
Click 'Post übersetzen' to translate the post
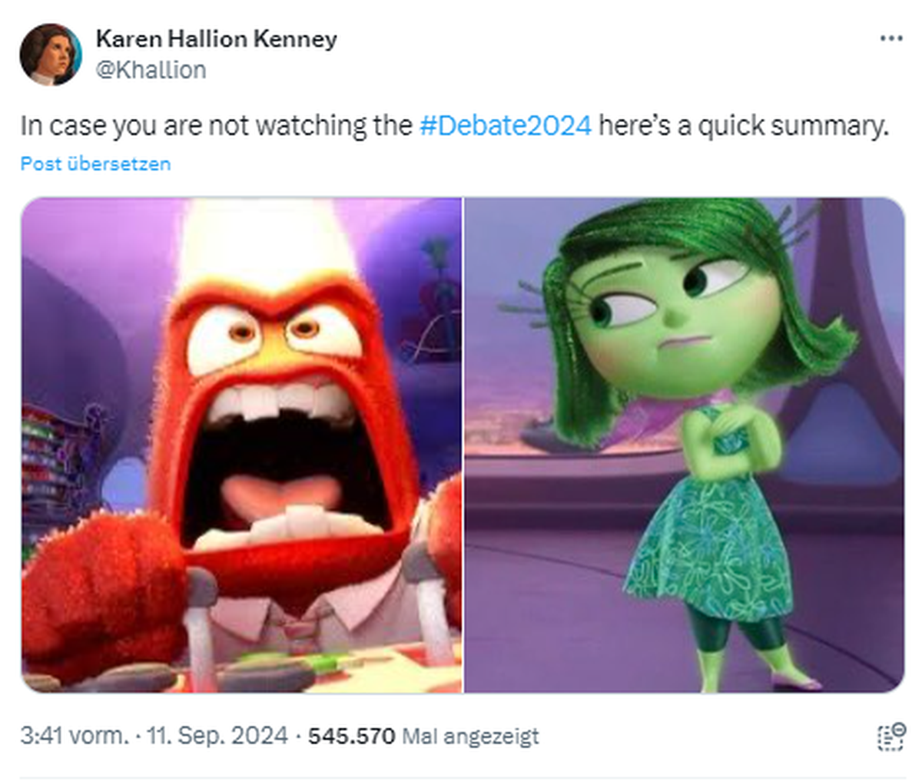pos(95,164)
